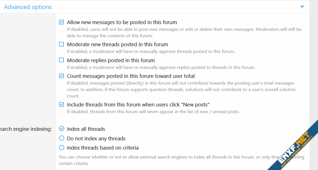Click the "Do not index any threads" text label

point(96,139)
